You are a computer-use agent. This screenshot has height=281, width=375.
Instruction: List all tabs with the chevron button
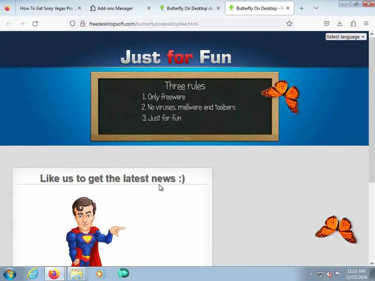tap(316, 8)
